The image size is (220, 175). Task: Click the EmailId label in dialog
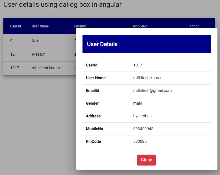(x=92, y=90)
